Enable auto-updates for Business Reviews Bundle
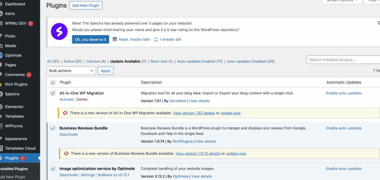Screen dimensions: 380x180 tap(344, 128)
